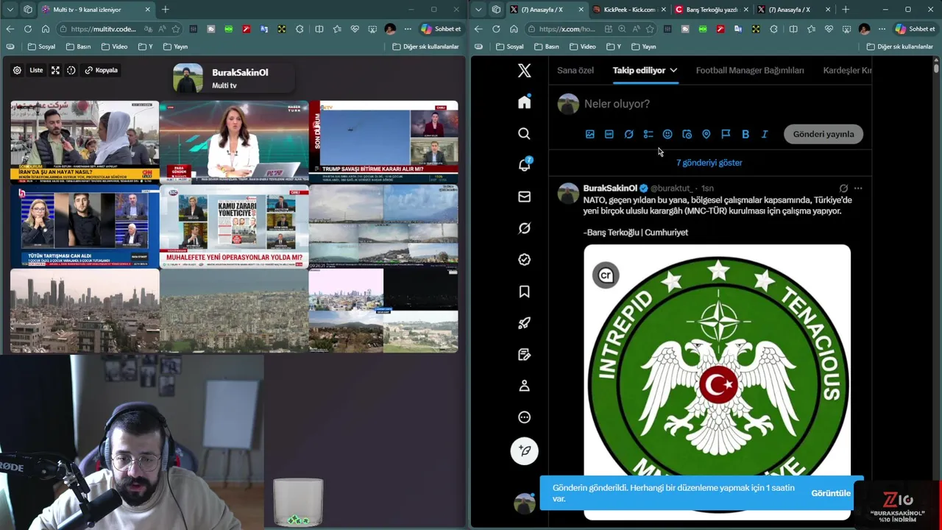Toggle bold text in composer
Viewport: 942px width, 530px height.
[x=745, y=134]
